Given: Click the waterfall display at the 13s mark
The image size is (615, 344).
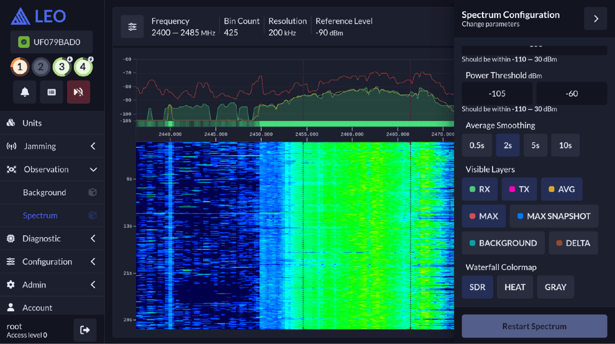Looking at the screenshot, I should click(x=294, y=226).
